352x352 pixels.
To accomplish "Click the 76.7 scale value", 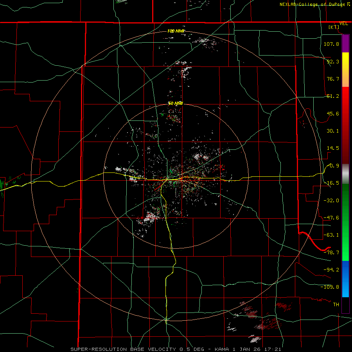I will [x=333, y=79].
